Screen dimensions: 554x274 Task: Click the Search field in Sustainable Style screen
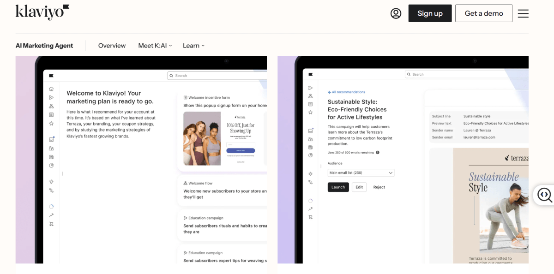pos(467,74)
